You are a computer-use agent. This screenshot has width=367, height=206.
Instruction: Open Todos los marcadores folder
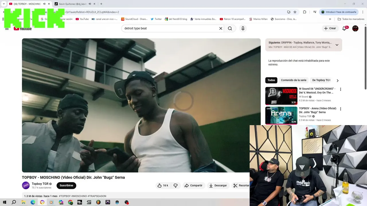(x=351, y=19)
